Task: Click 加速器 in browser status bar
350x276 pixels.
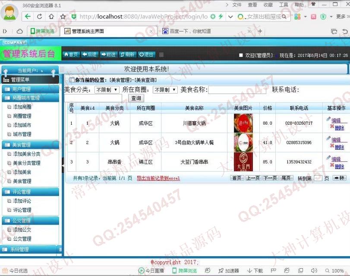Action: [x=229, y=271]
